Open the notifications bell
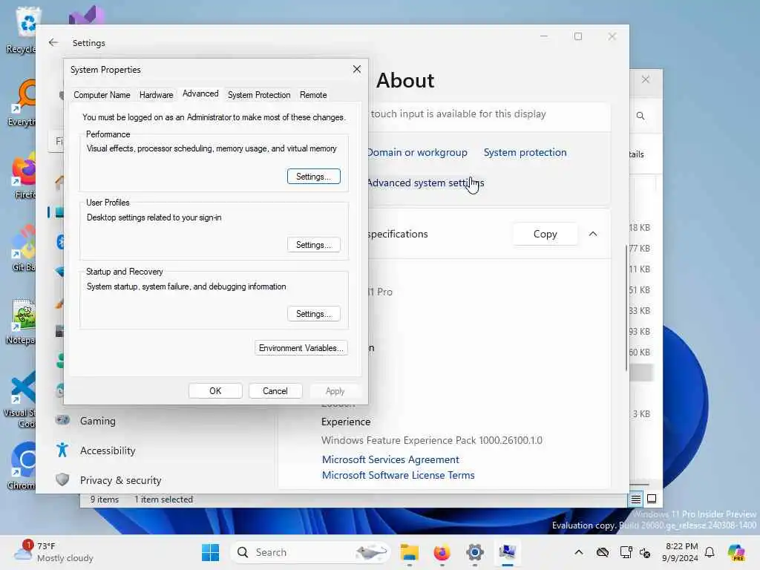 point(710,552)
